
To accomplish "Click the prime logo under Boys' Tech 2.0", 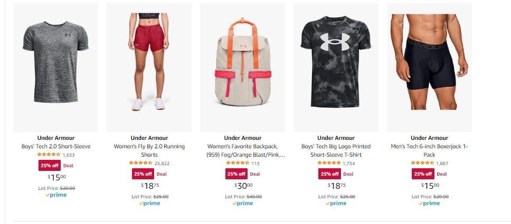I will 56,195.
